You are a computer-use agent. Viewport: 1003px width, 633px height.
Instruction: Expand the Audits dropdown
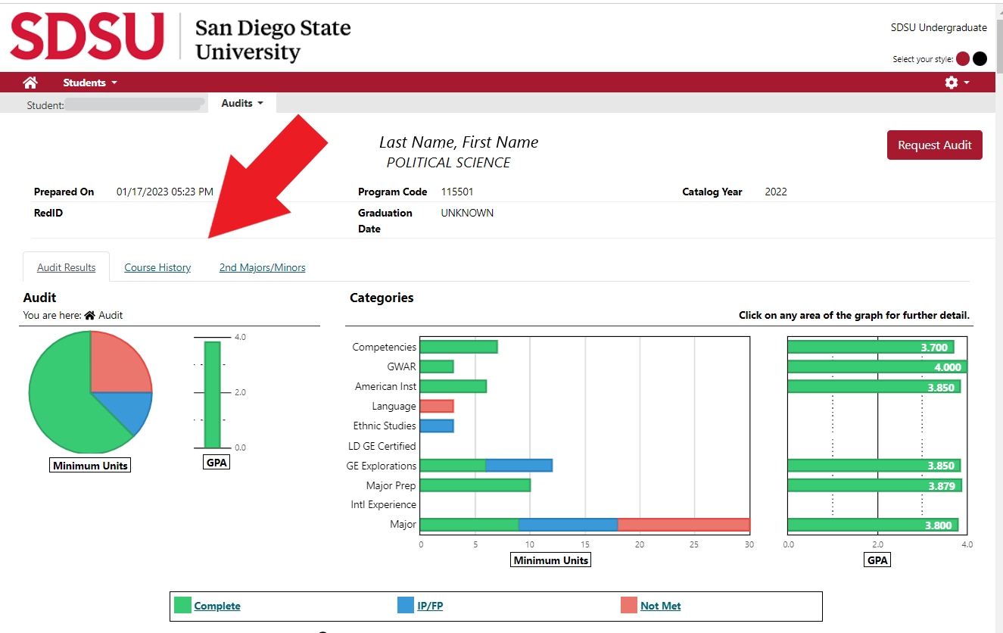coord(242,103)
